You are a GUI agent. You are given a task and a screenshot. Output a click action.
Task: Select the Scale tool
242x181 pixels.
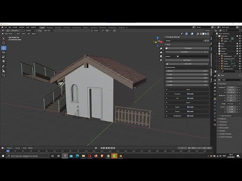tap(4, 57)
